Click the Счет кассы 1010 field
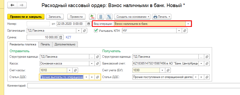Screen dimensions: 240x95 click(x=53, y=70)
